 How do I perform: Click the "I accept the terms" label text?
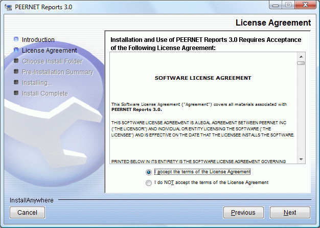pyautogui.click(x=202, y=172)
